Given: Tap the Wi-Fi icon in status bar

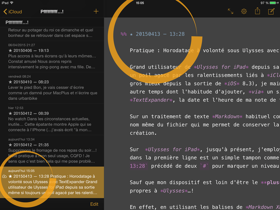Looking at the screenshot, I should (x=12, y=3).
